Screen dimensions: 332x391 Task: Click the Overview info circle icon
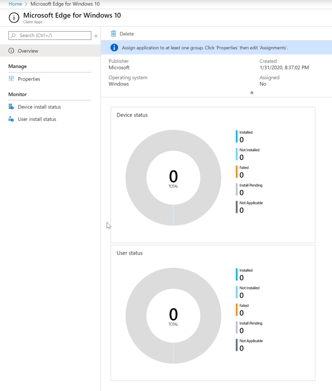(11, 51)
